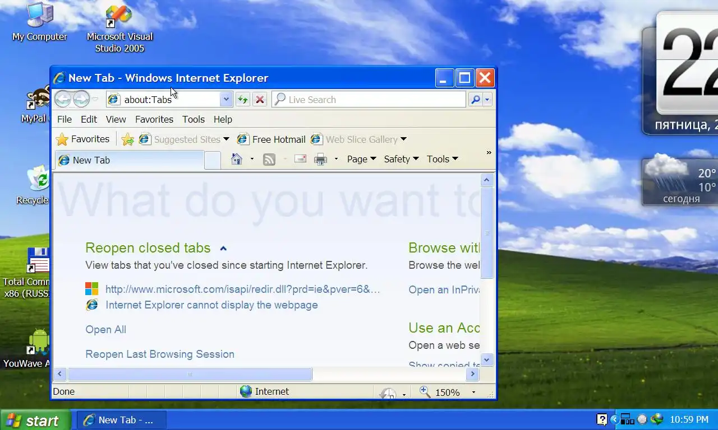This screenshot has width=718, height=430.
Task: Click the Back navigation arrow button
Action: pos(63,99)
